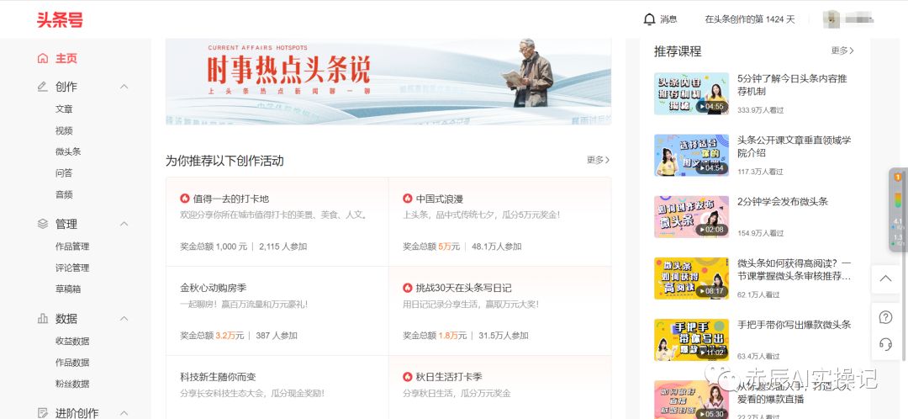The image size is (908, 419).
Task: Open course 手把手带你写出爆款微头条
Action: (x=794, y=325)
